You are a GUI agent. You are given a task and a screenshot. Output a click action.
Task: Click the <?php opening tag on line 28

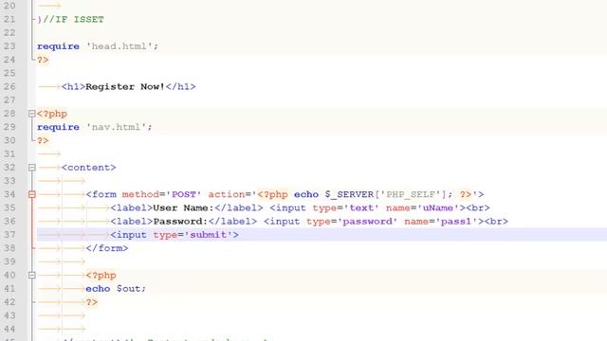[52, 114]
